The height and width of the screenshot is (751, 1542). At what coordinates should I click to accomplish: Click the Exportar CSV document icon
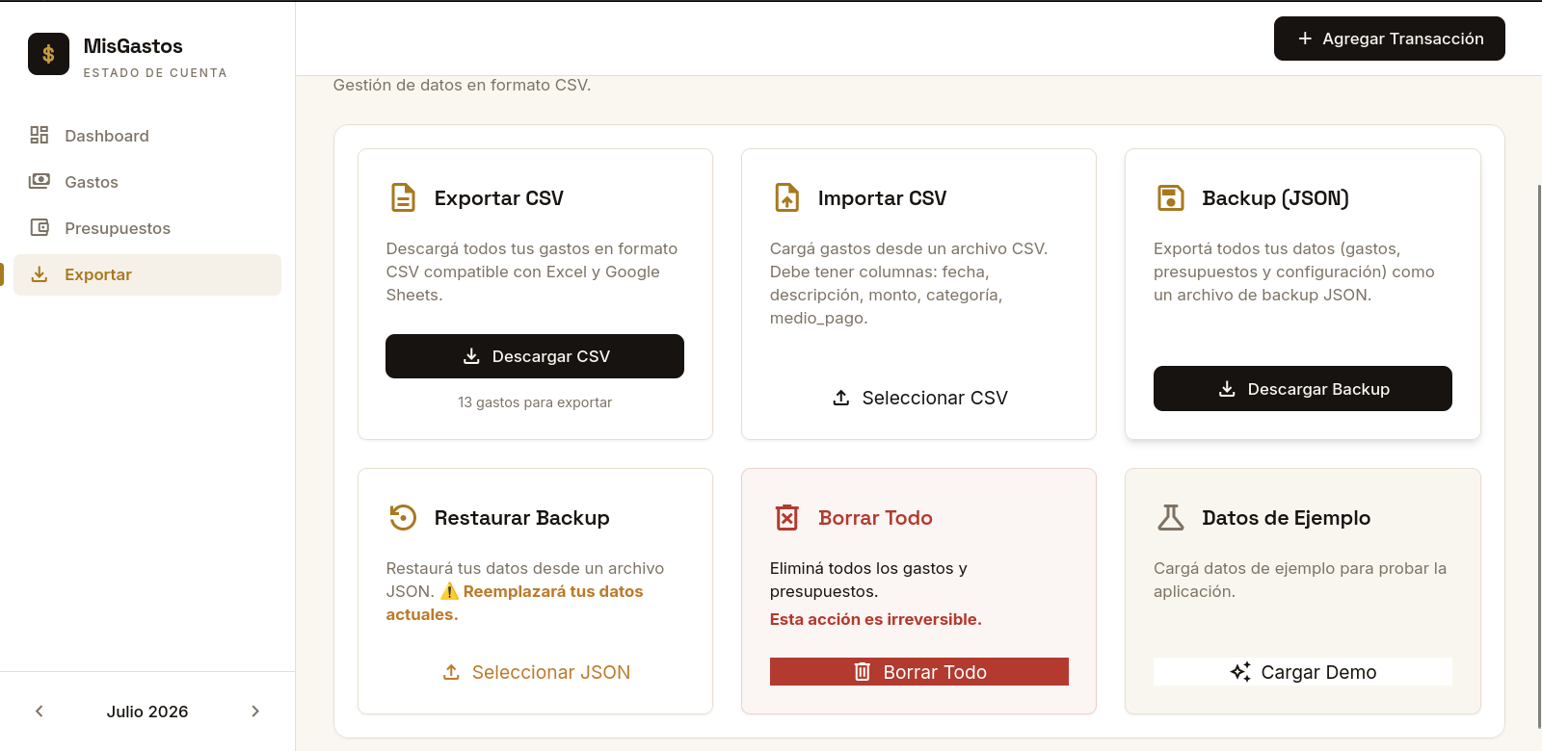tap(403, 197)
